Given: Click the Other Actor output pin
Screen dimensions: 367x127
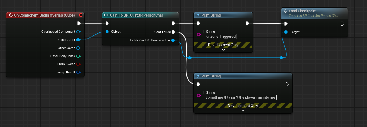Looking at the screenshot, I should pos(78,40).
